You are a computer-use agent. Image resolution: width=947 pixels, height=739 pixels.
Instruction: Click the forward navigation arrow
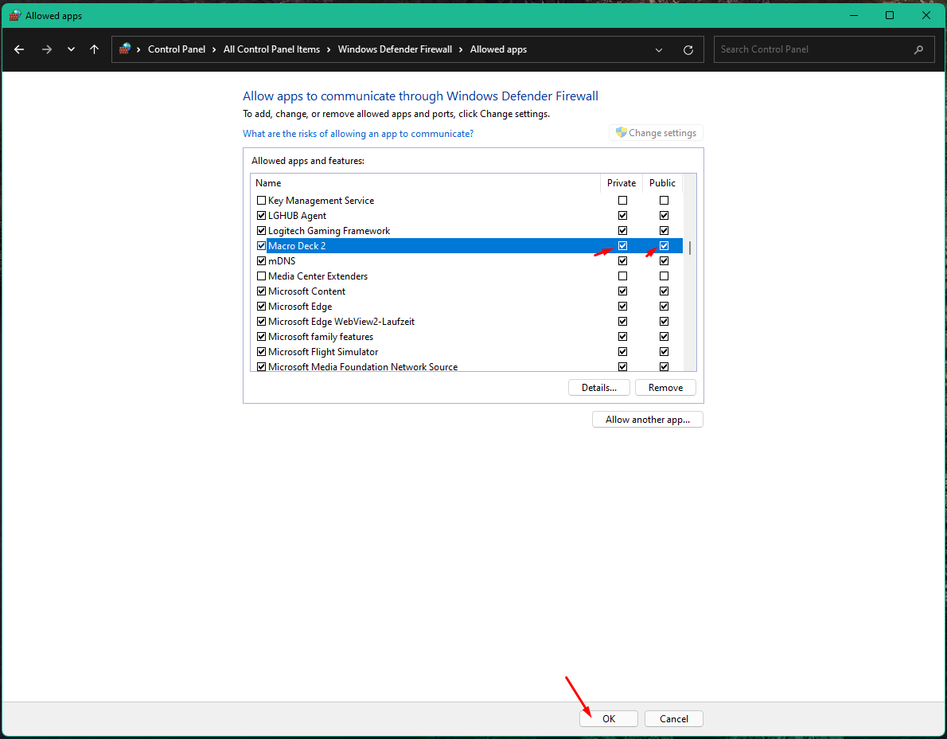click(46, 49)
